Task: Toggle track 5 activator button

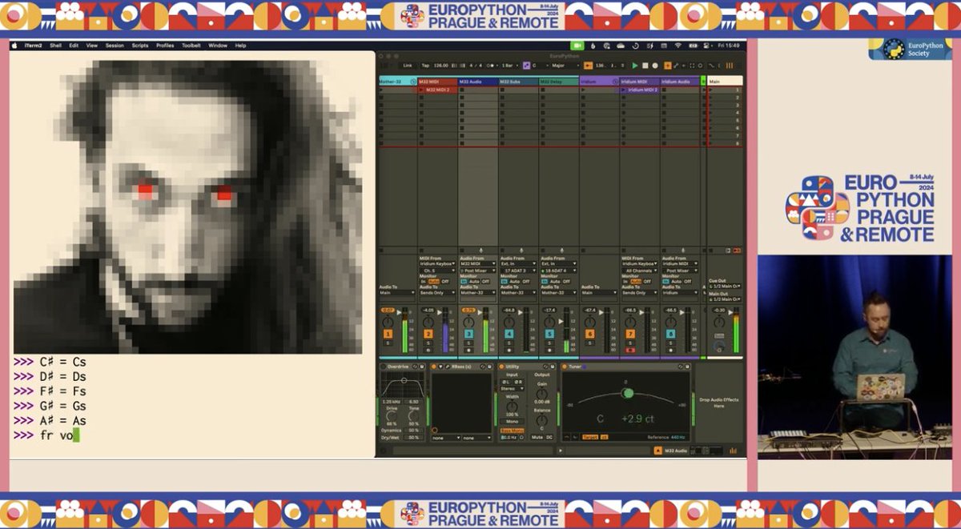Action: click(549, 334)
